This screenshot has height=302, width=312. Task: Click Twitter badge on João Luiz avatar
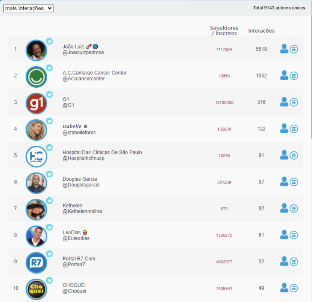click(49, 41)
